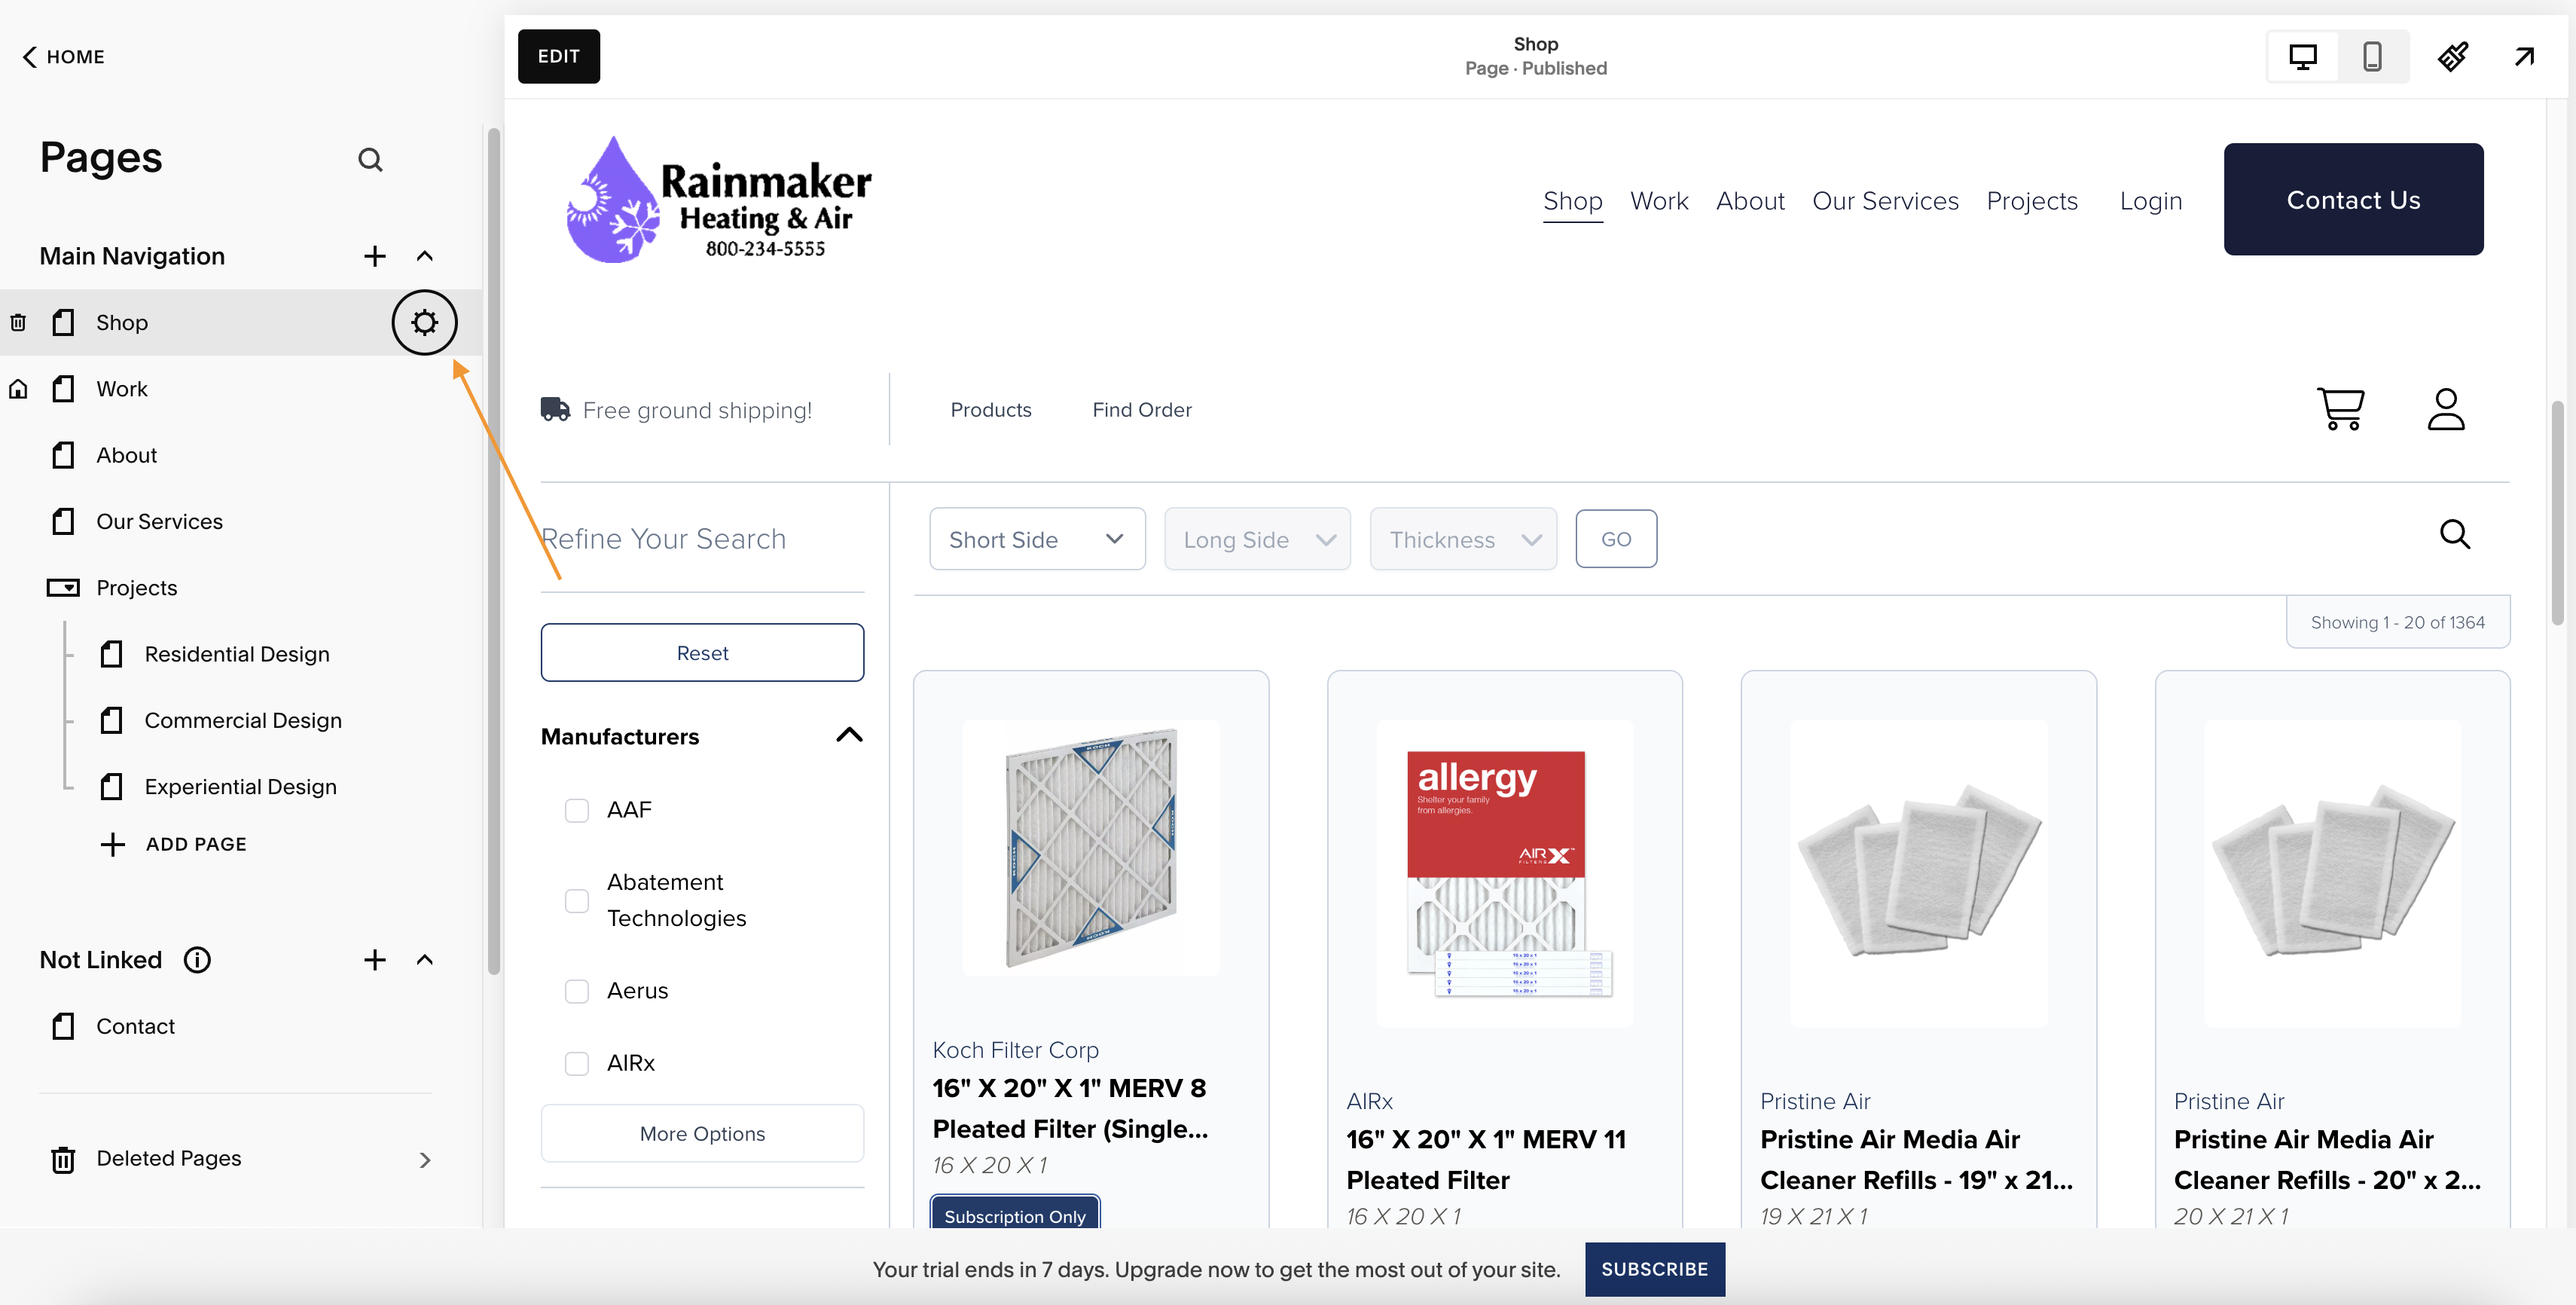This screenshot has height=1305, width=2576.
Task: Collapse the Manufacturers filter section
Action: pyautogui.click(x=848, y=735)
